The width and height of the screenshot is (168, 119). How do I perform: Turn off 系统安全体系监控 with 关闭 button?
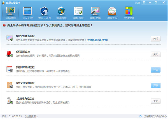(156, 38)
